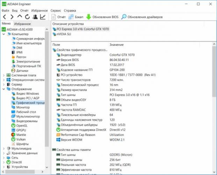Open the GPGPU tree item
The width and height of the screenshot is (217, 175).
19,130
